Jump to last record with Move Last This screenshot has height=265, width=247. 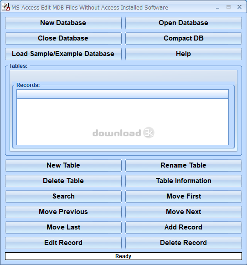point(63,228)
